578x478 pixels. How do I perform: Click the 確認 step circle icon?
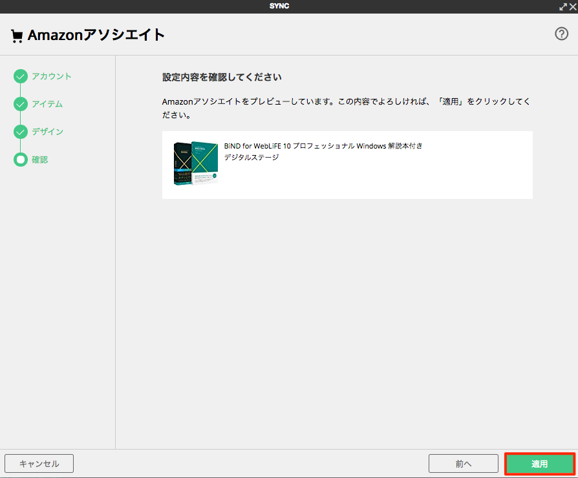click(21, 160)
